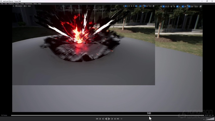Image resolution: width=215 pixels, height=121 pixels.
Task: Open surface snapping options in the larger viewport
Action: pyautogui.click(x=174, y=6)
